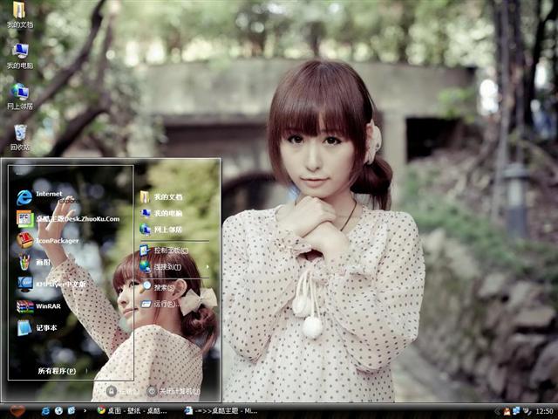Click the tray icon beside the clock
This screenshot has width=558, height=419.
tap(527, 411)
